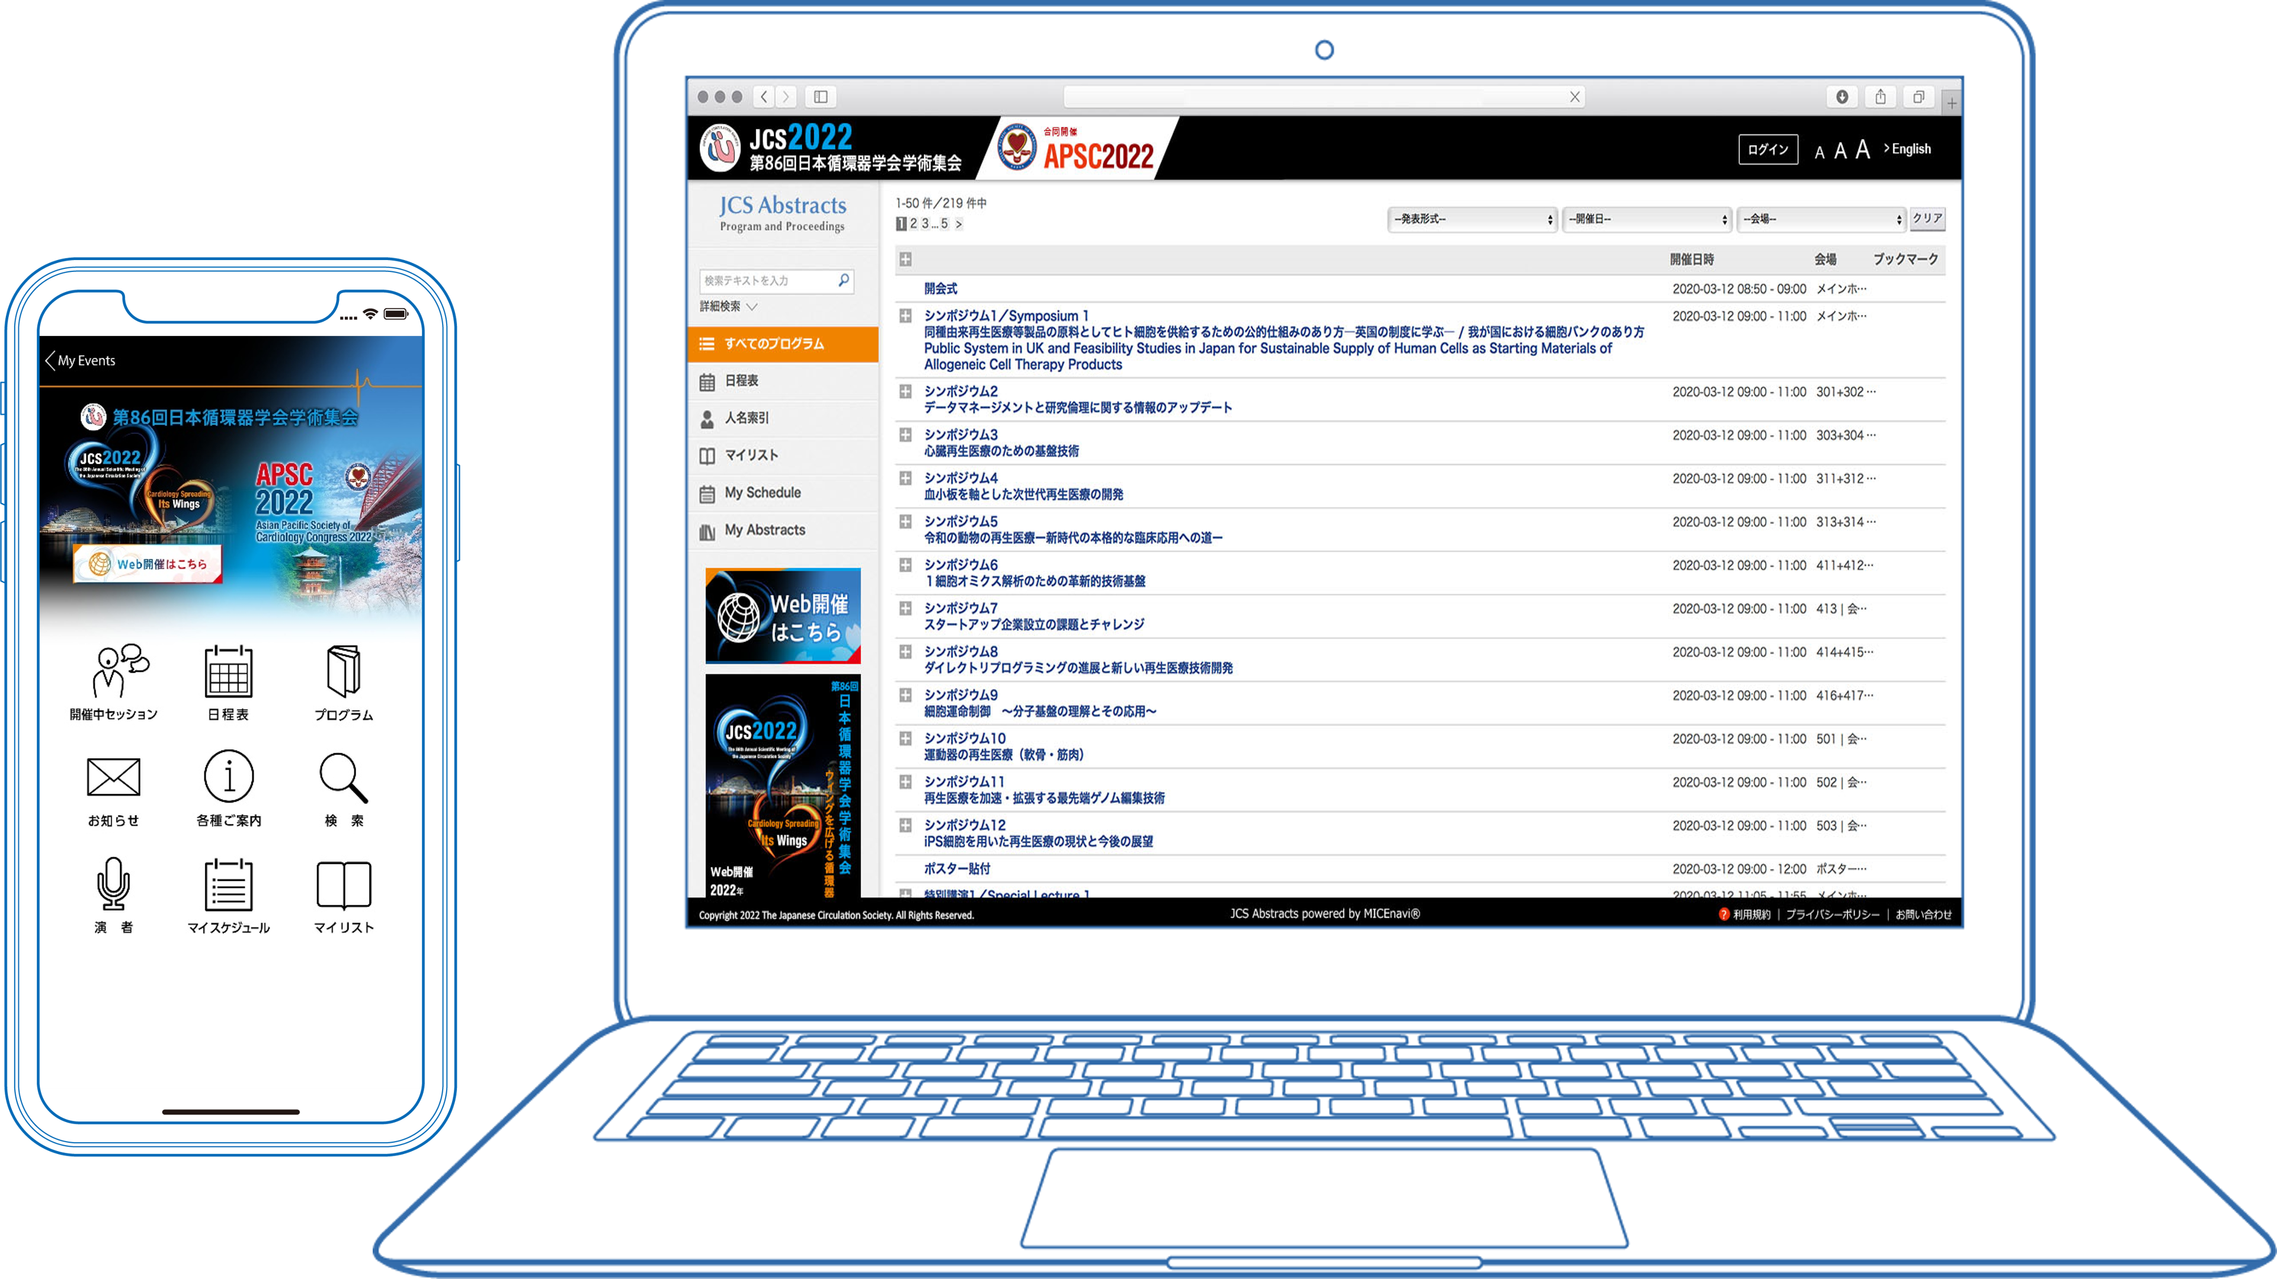Expand all rows via header plus
2277x1279 pixels.
[x=905, y=259]
